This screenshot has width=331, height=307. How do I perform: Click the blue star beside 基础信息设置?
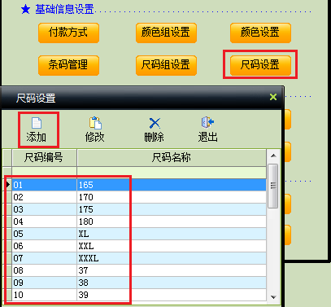pyautogui.click(x=25, y=10)
